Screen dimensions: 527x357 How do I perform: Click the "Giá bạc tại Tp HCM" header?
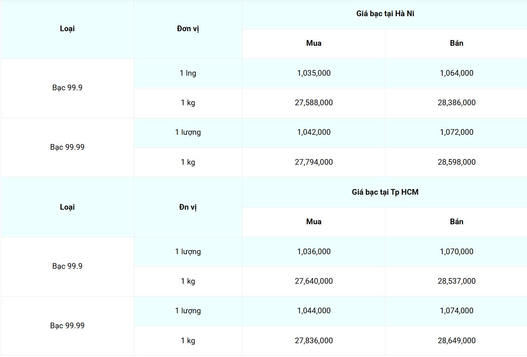pyautogui.click(x=385, y=192)
